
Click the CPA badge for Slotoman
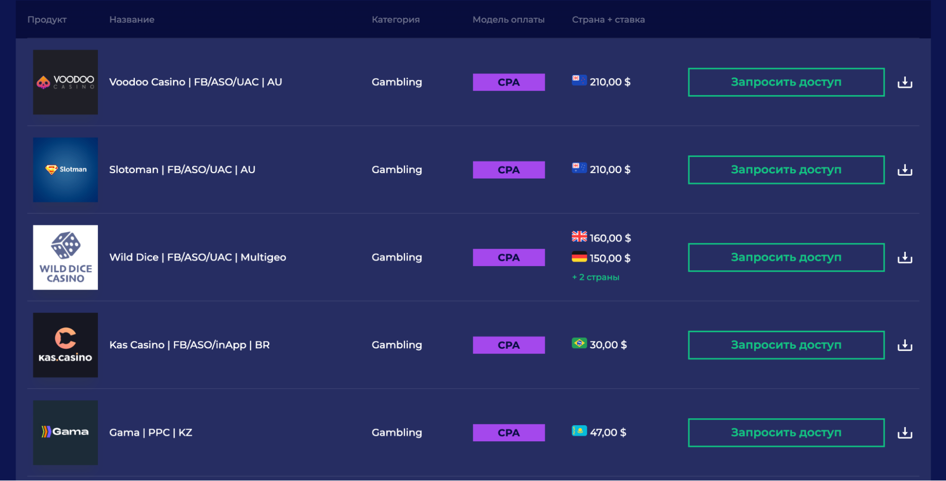[509, 170]
